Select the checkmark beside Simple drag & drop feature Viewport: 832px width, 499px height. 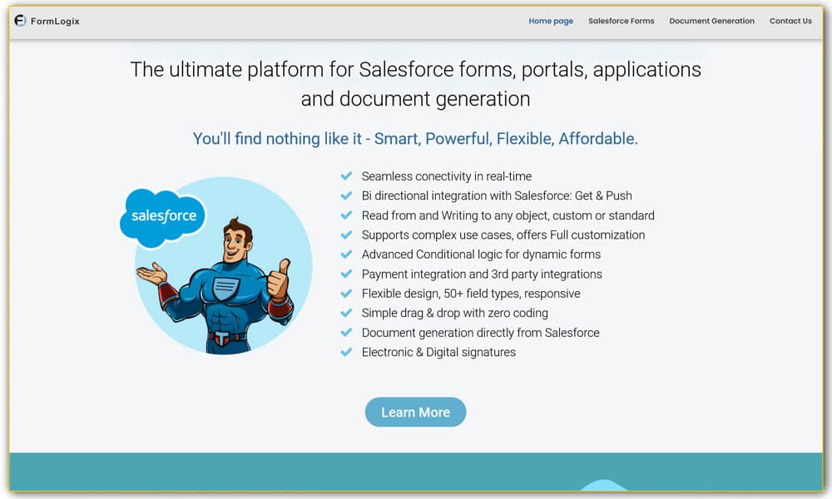click(x=347, y=313)
